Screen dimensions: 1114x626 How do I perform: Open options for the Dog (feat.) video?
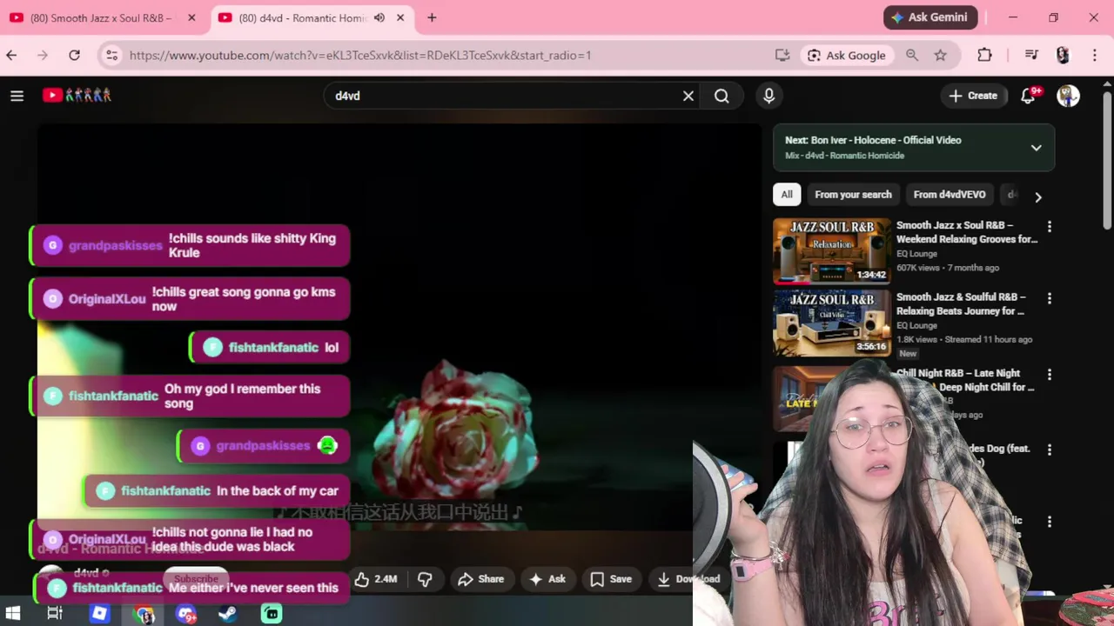pos(1049,450)
